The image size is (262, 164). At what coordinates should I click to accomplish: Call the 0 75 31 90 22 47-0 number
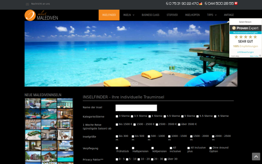pyautogui.click(x=184, y=3)
